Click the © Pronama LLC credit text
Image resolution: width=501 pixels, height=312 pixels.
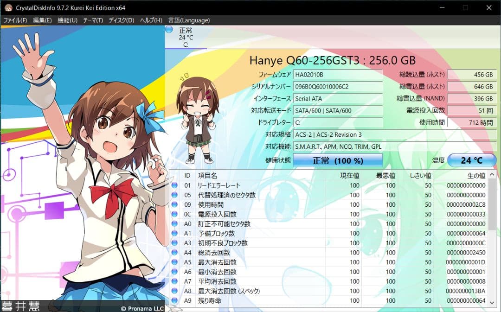[x=142, y=308]
